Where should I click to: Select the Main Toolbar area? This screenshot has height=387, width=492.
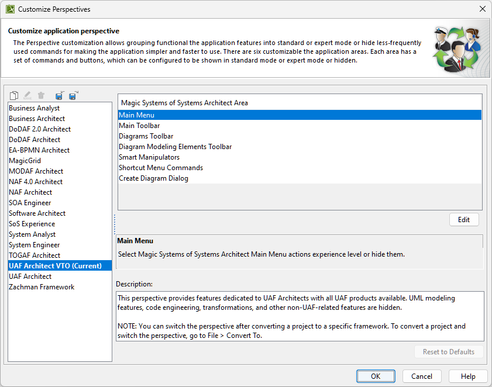point(300,126)
